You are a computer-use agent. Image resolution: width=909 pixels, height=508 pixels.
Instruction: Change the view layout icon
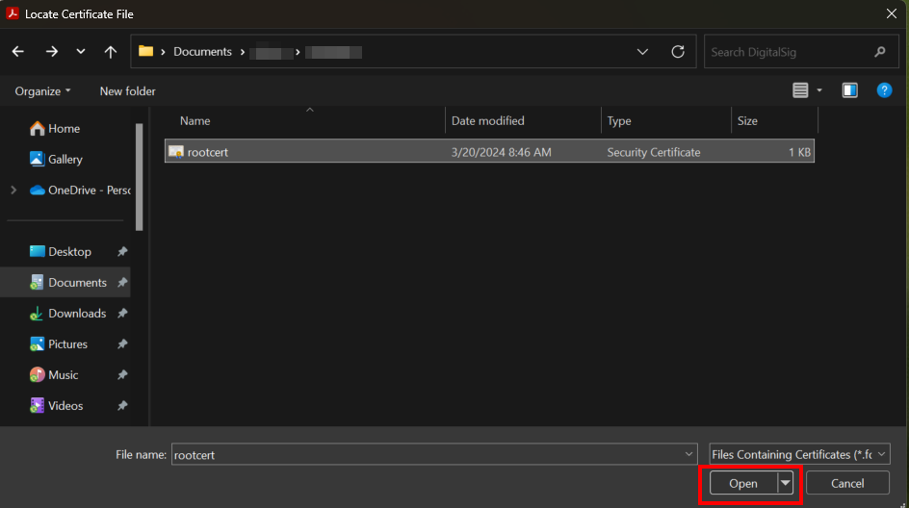(800, 90)
